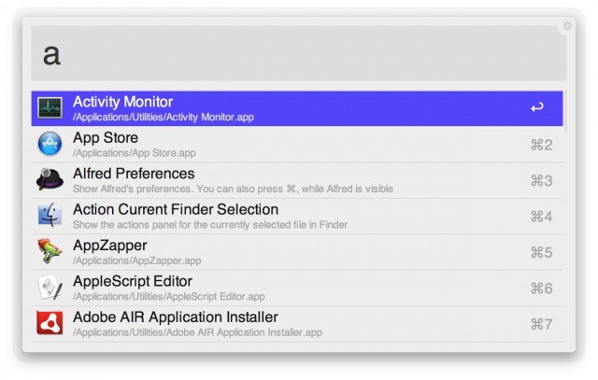Click the return arrow on the highlighted row
598x380 pixels.
point(536,108)
